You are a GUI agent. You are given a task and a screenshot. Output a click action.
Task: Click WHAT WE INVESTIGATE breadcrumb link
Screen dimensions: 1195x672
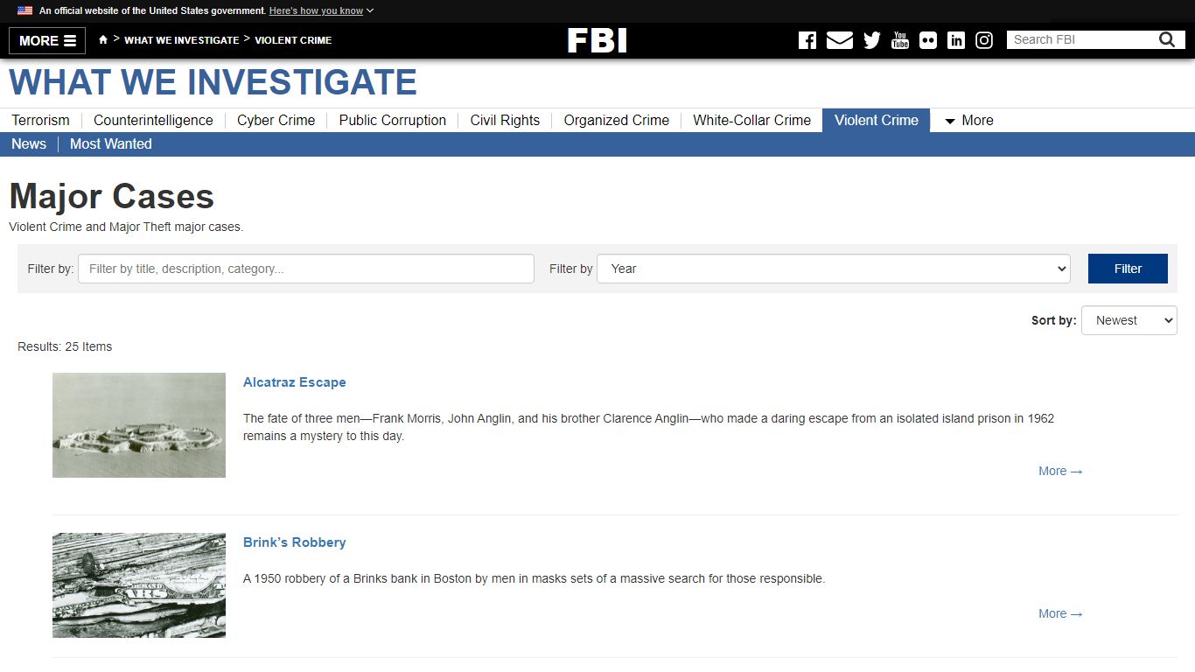click(182, 40)
